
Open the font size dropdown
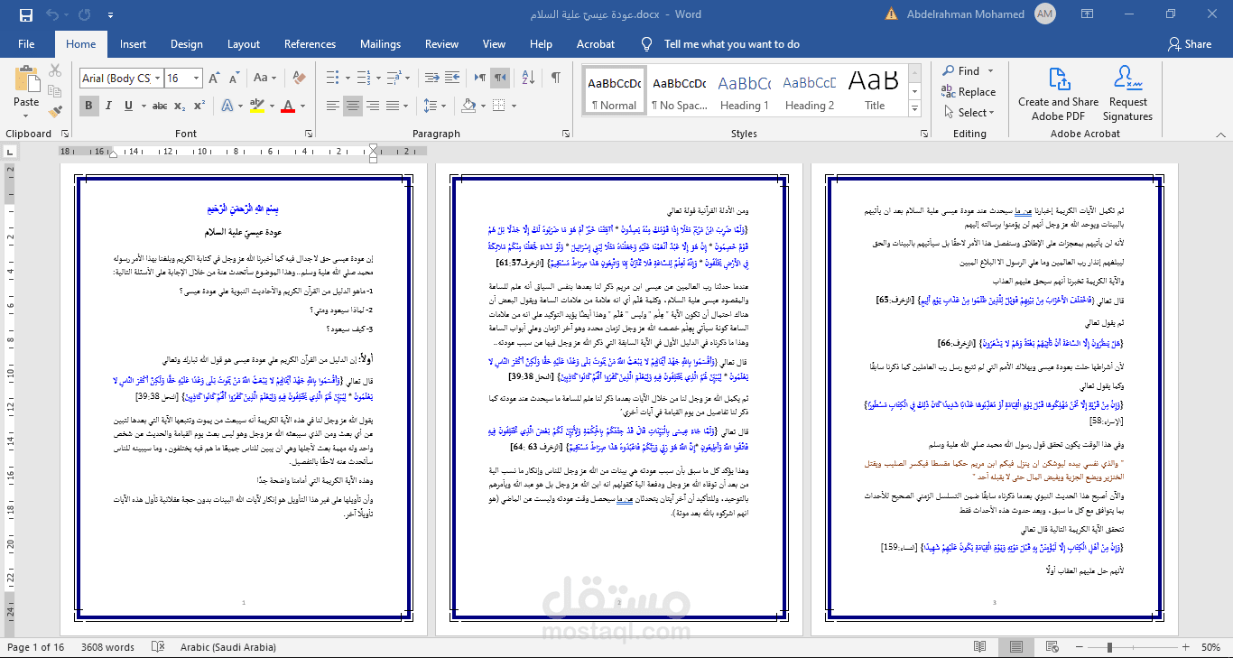(x=196, y=79)
